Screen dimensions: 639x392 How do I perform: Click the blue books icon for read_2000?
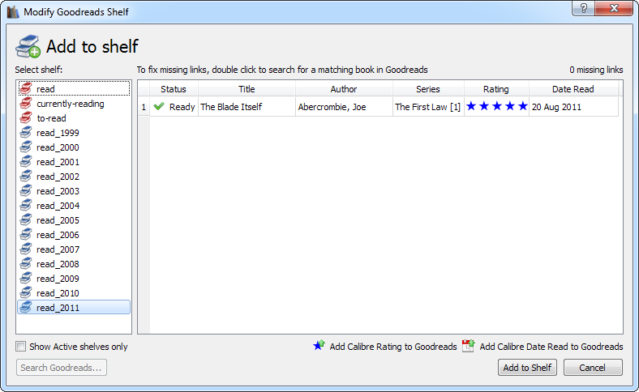pyautogui.click(x=26, y=147)
